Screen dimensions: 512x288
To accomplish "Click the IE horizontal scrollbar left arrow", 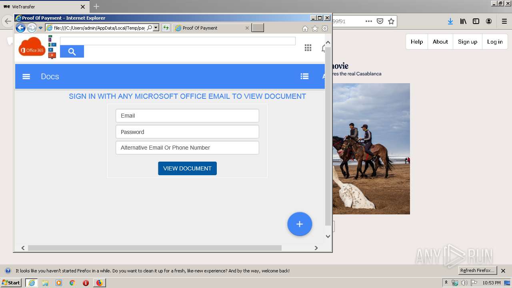I will [x=23, y=248].
